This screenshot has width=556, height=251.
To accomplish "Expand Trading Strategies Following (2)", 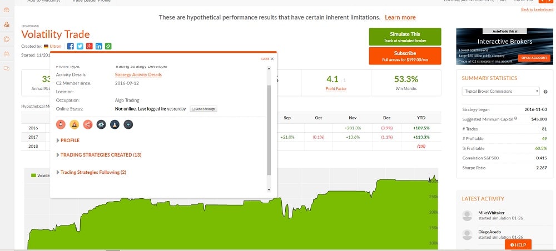I will (93, 172).
